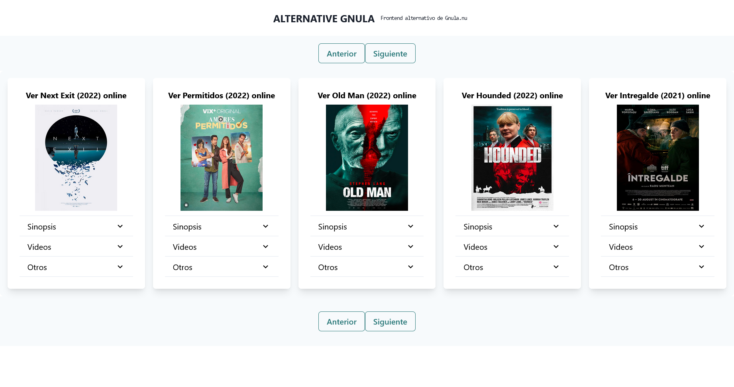The width and height of the screenshot is (734, 387).
Task: Expand Sinopsis for Next Exit
Action: [76, 226]
